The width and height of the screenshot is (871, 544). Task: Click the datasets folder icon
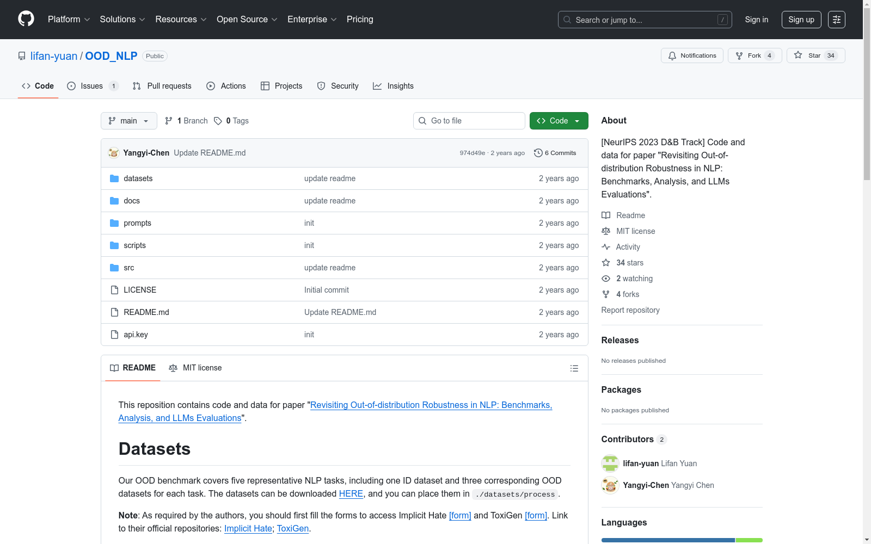click(114, 178)
